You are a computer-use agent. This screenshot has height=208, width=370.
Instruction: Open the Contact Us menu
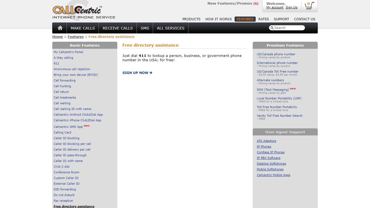tap(304, 19)
